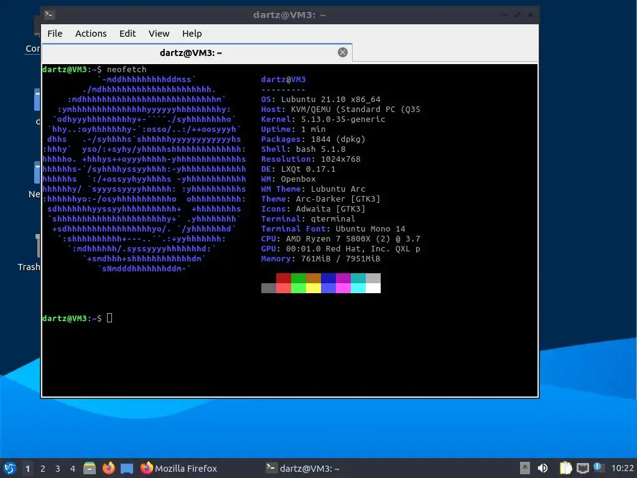The height and width of the screenshot is (478, 637).
Task: Click the 'dartz@VM3' neofetch header
Action: (283, 80)
